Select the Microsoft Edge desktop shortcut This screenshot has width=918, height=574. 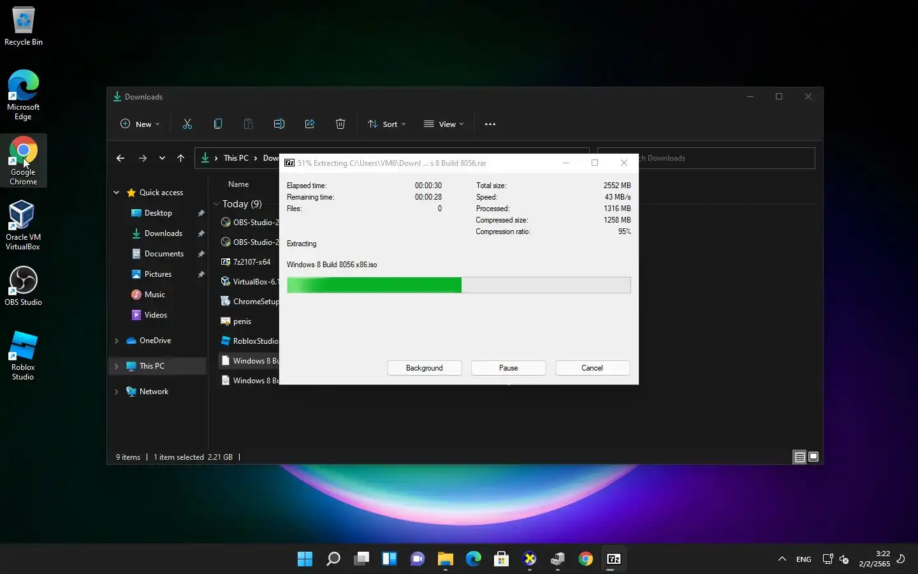[x=24, y=94]
